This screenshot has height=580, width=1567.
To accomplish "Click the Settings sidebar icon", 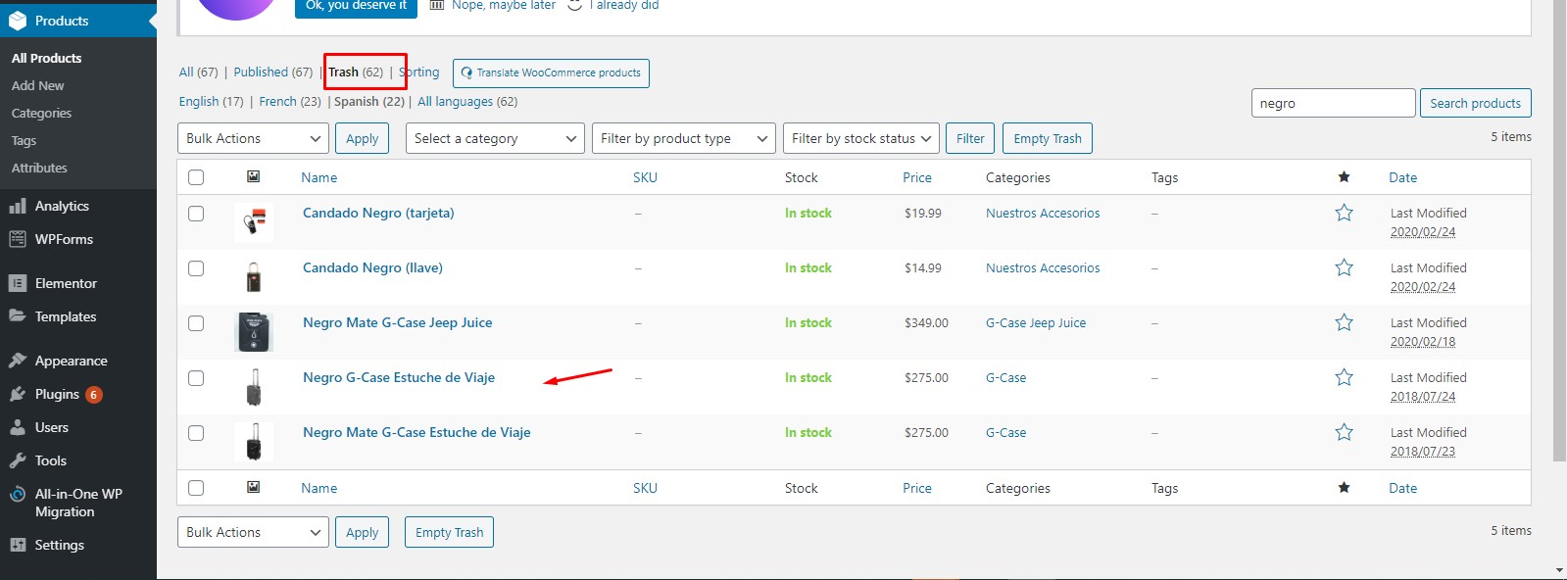I will (18, 545).
